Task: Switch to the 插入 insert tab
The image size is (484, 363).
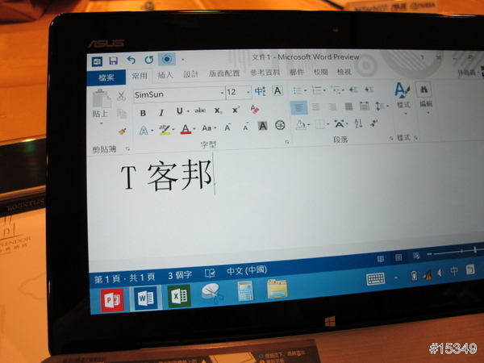Action: (x=165, y=75)
